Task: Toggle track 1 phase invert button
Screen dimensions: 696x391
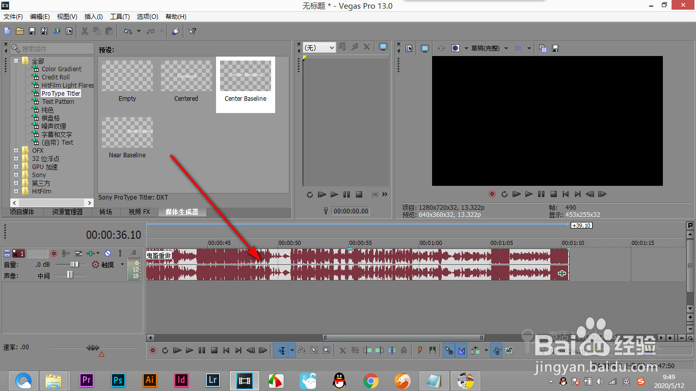Action: (x=78, y=253)
